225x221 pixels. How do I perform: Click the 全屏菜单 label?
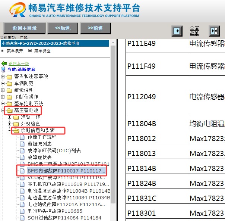[194, 31]
